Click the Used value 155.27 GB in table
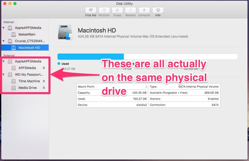Image resolution: width=249 pixels, height=161 pixels. [x=140, y=99]
